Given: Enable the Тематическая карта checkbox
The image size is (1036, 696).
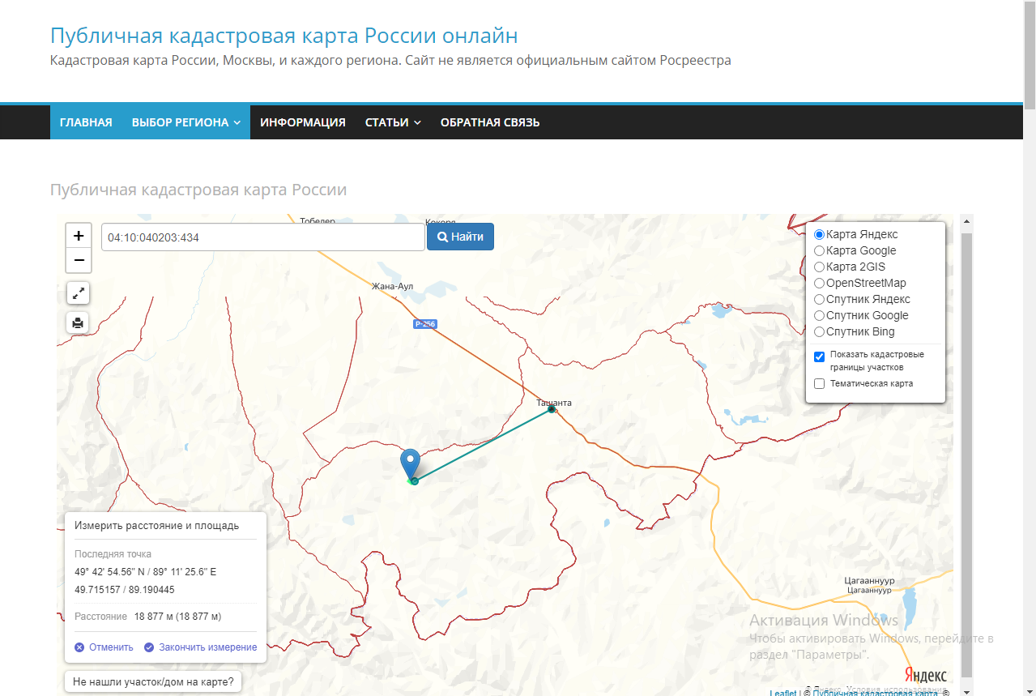Looking at the screenshot, I should 819,383.
